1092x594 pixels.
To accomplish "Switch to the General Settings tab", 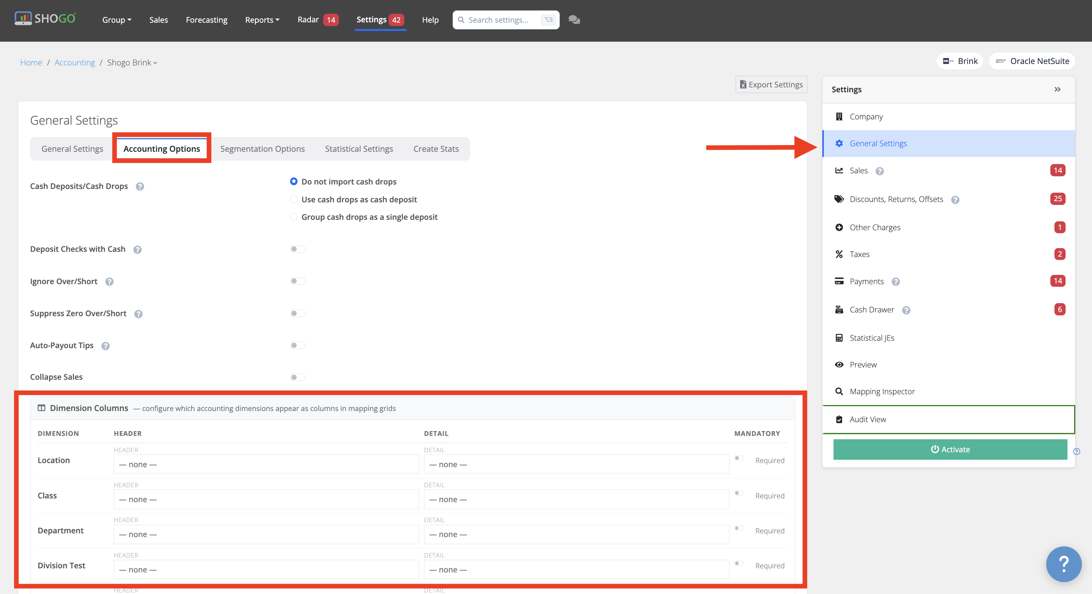I will click(72, 149).
